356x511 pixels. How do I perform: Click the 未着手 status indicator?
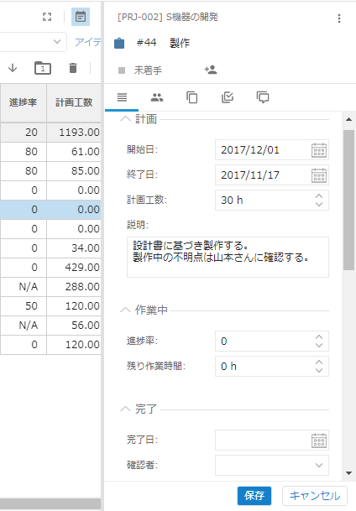(x=140, y=70)
